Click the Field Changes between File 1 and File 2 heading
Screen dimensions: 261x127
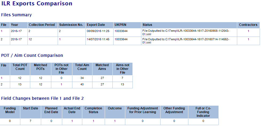click(42, 98)
